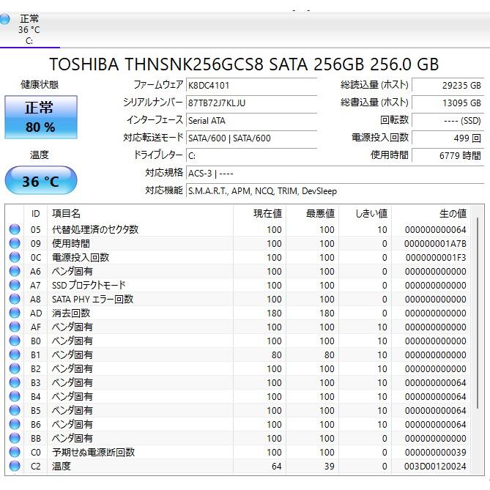Click the status orb on row A6
The image size is (490, 490).
pyautogui.click(x=15, y=271)
